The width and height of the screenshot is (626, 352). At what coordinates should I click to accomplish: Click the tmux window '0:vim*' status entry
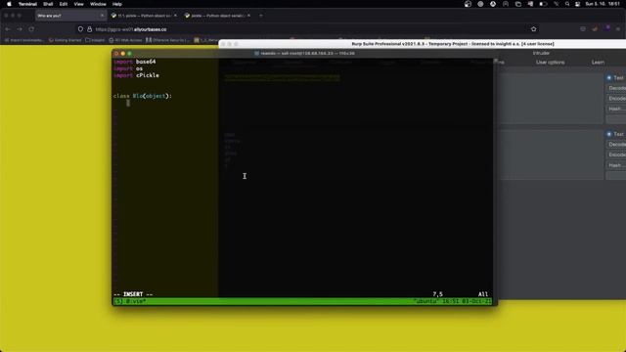coord(136,302)
